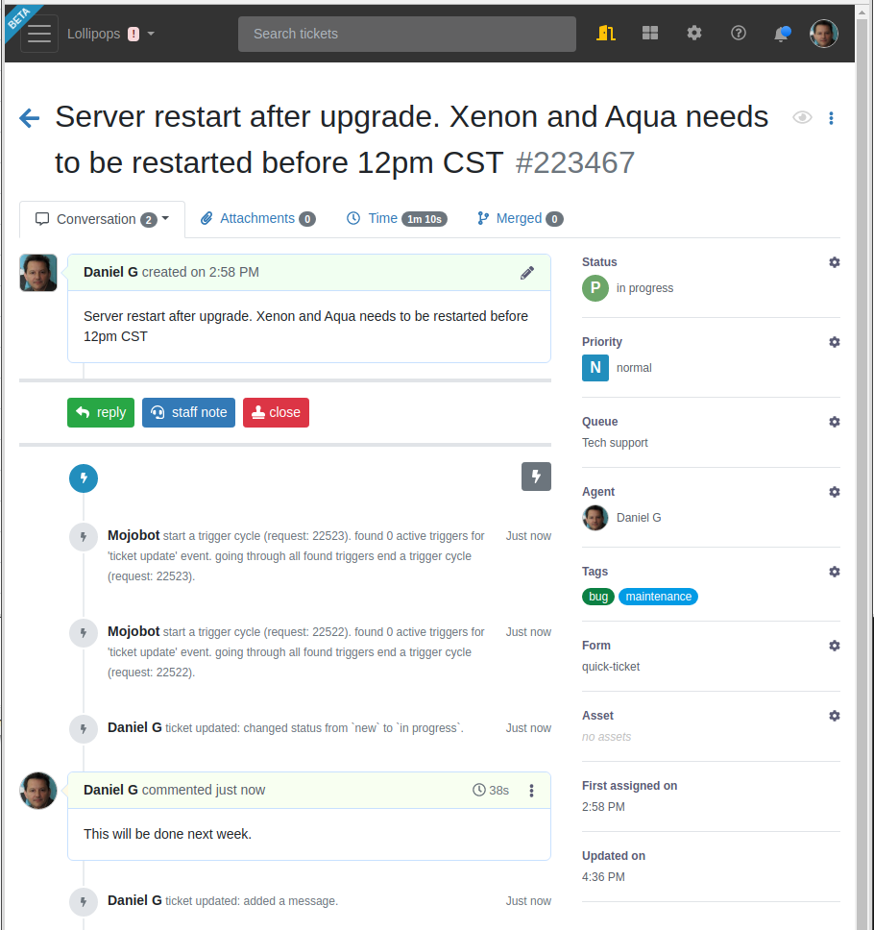Click the blue maintenance tag
Viewport: 874px width, 930px height.
[658, 597]
